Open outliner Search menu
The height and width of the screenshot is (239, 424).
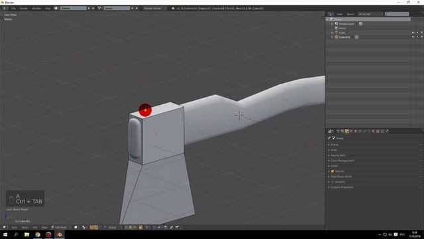350,14
